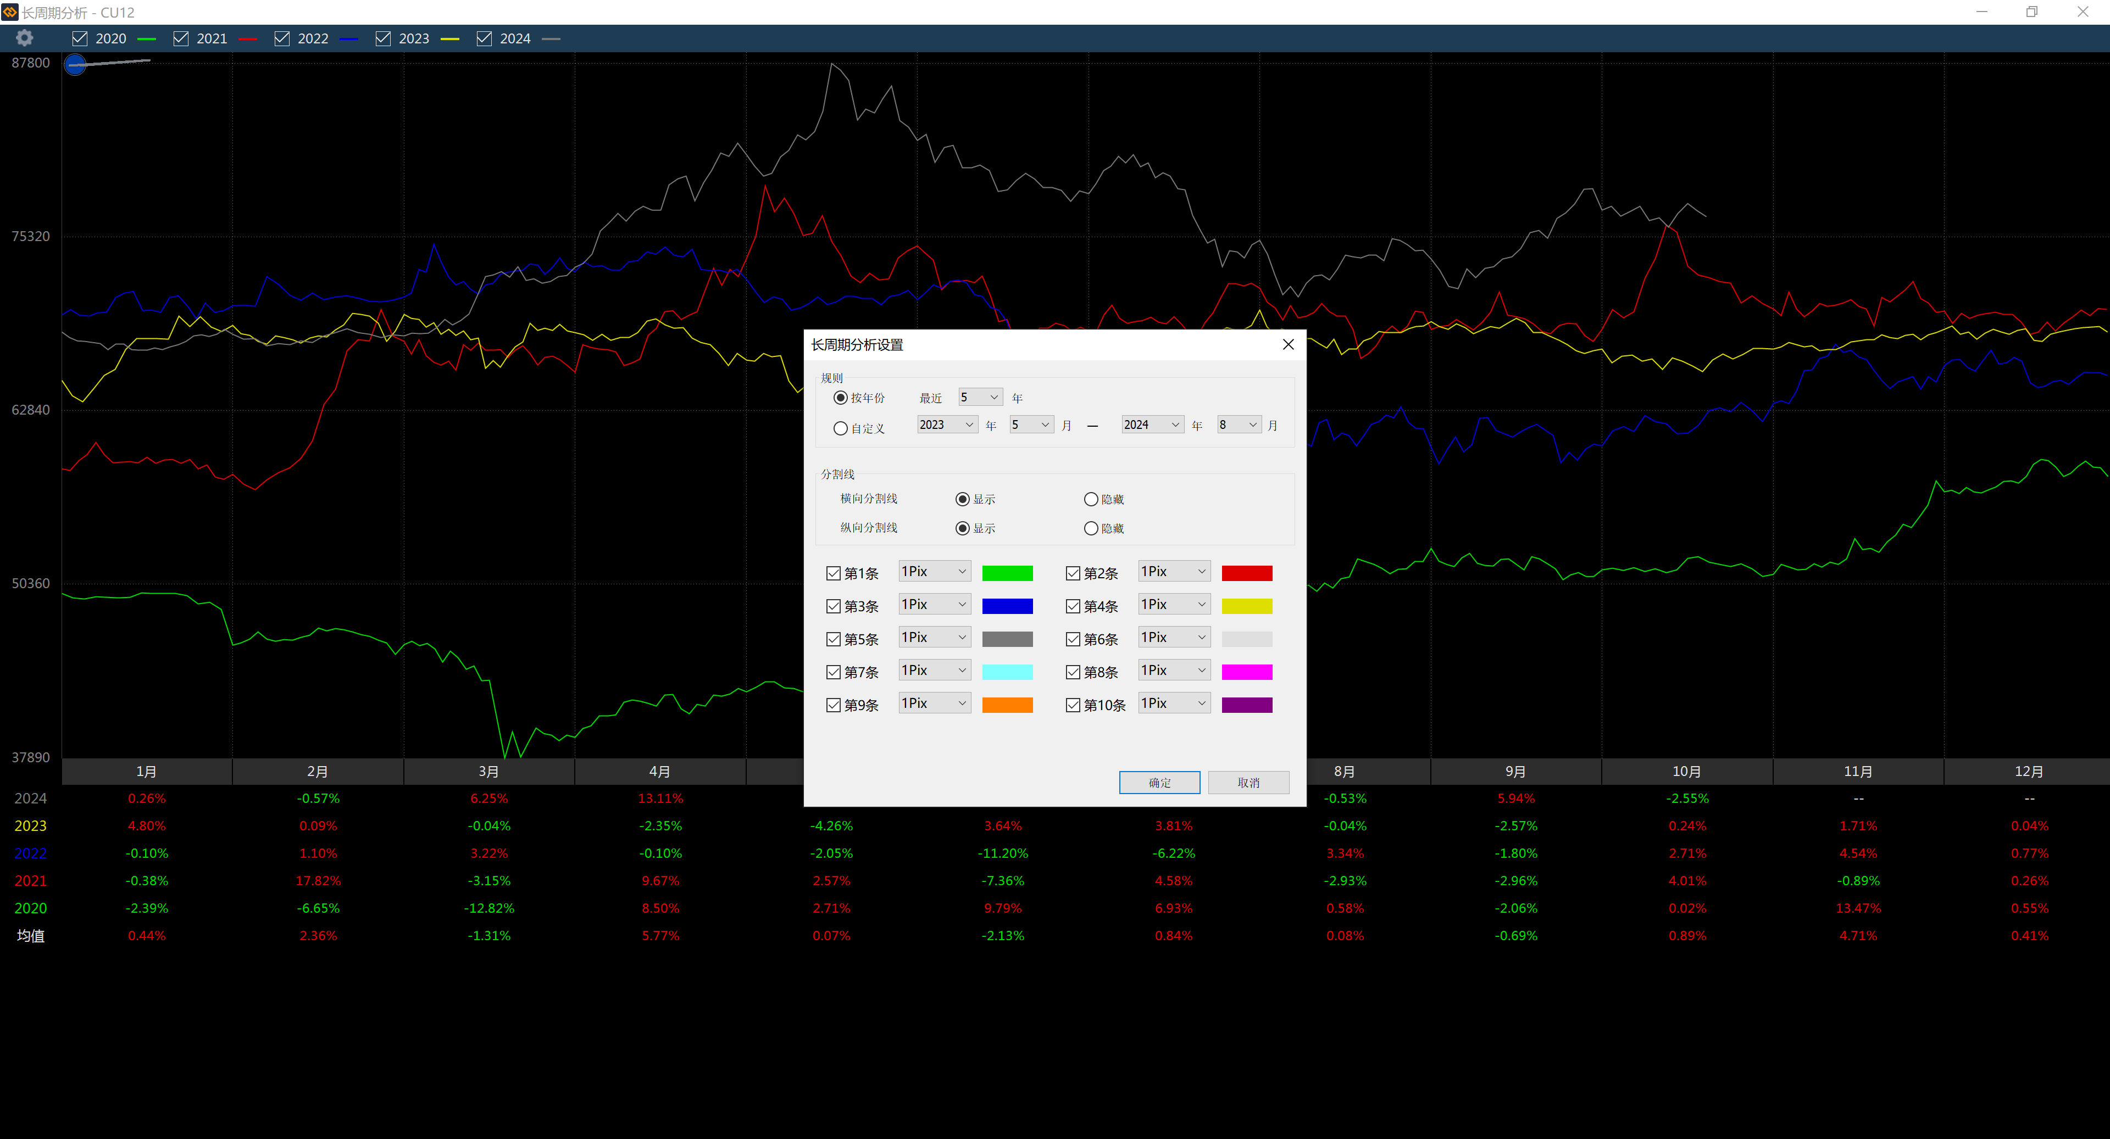This screenshot has height=1139, width=2110.
Task: Open the 最近 years dropdown
Action: coord(980,397)
